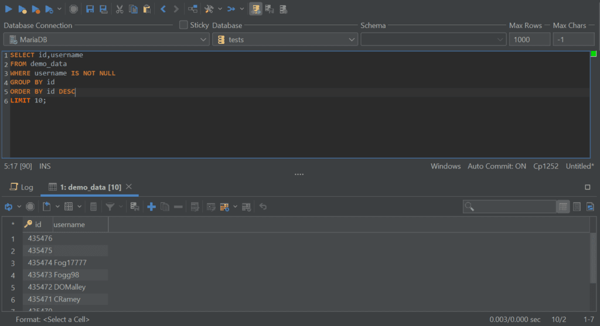600x326 pixels.
Task: Click the database save icon in results toolbar
Action: point(135,207)
